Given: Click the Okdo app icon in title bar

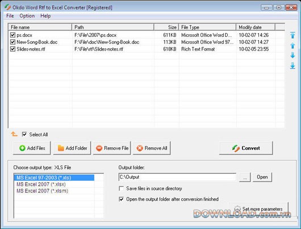Looking at the screenshot, I should click(x=8, y=7).
